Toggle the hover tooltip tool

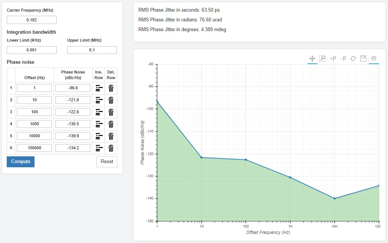coord(374,58)
